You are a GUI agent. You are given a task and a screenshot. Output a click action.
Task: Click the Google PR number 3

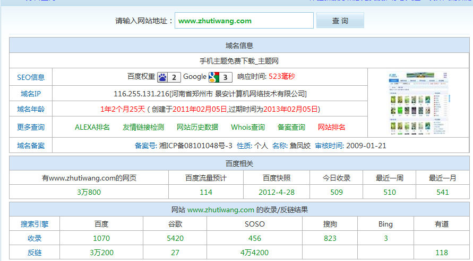(225, 77)
